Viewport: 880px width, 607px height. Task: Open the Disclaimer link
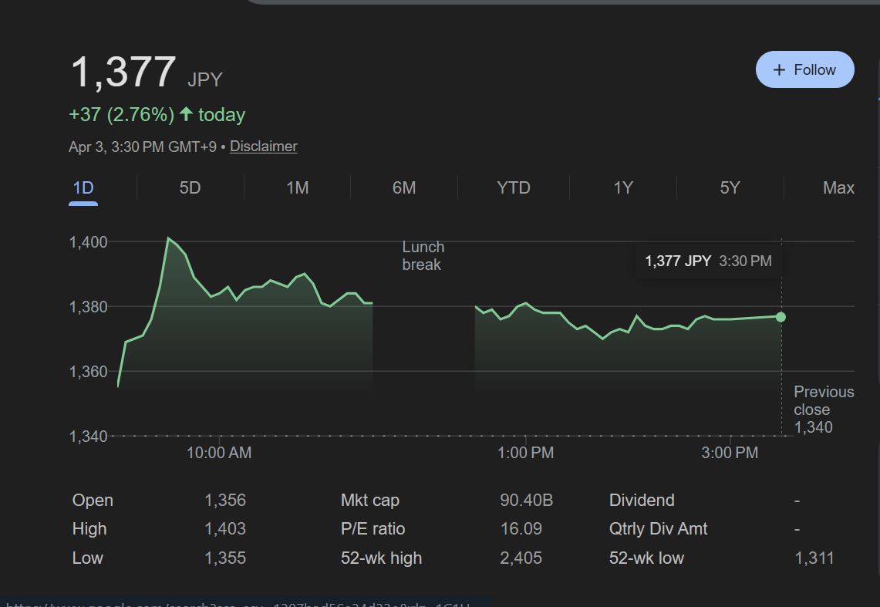263,147
